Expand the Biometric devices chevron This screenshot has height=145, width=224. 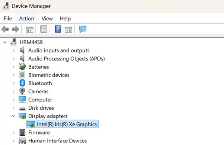[x=13, y=75]
